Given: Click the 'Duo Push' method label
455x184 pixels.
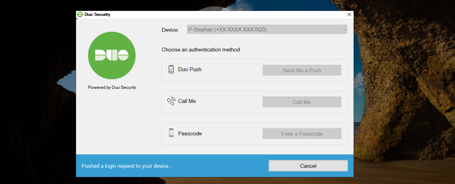Looking at the screenshot, I should click(190, 69).
